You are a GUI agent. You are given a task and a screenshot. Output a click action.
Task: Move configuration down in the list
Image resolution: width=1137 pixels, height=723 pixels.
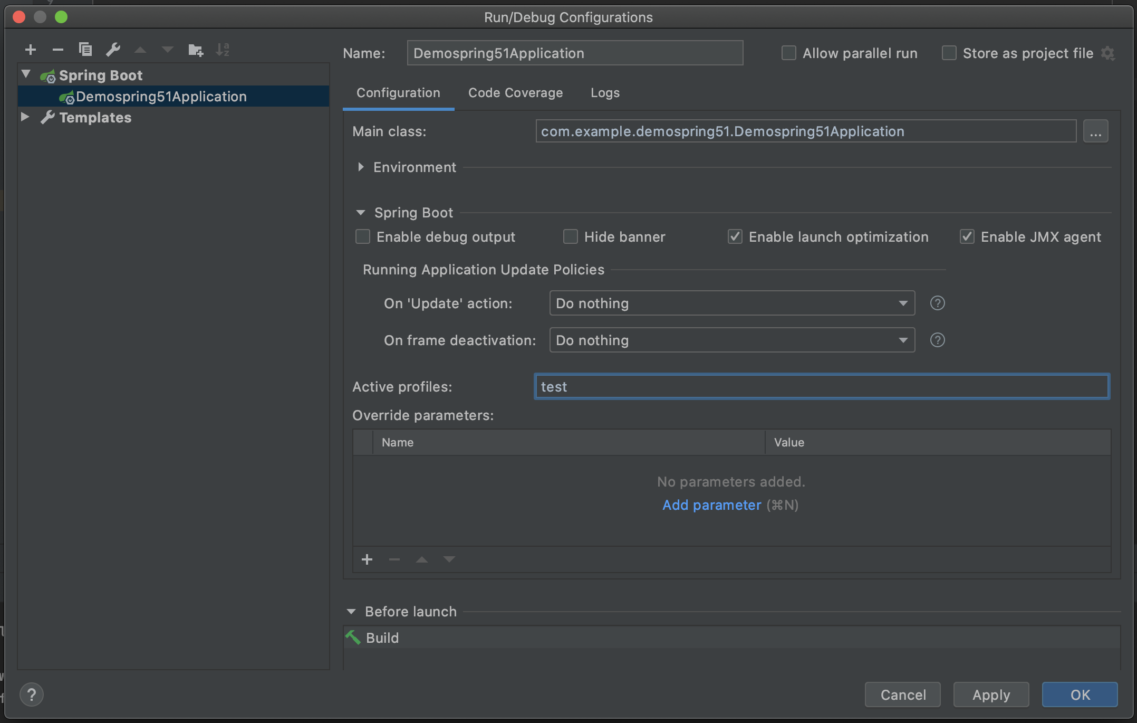pyautogui.click(x=168, y=50)
